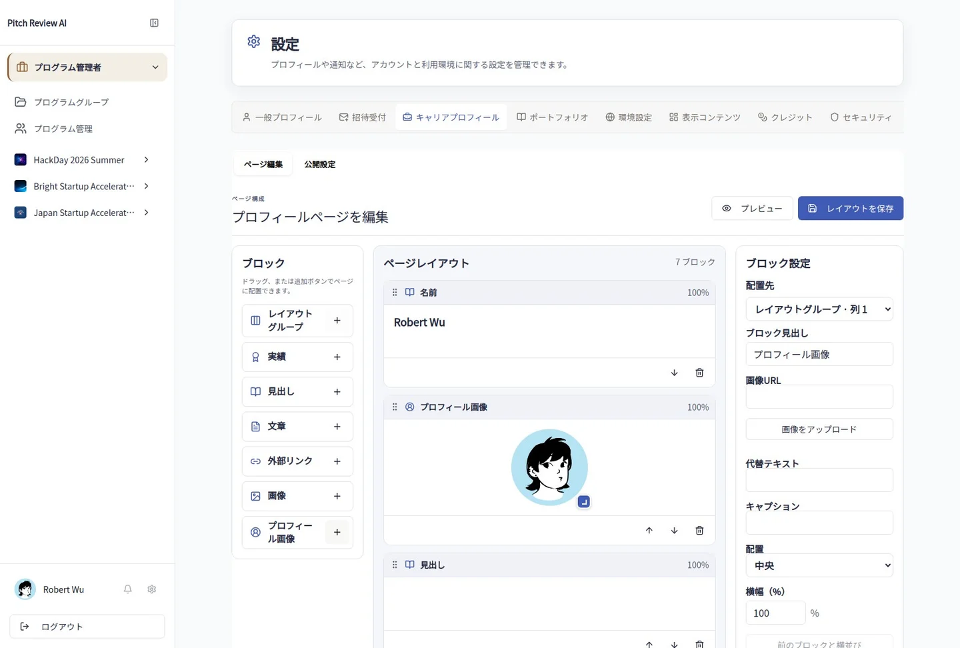
Task: Click the 代替テキスト input field
Action: tap(819, 480)
